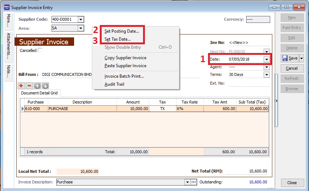The height and width of the screenshot is (191, 309).
Task: Click the move row up arrow icon
Action: (37, 86)
